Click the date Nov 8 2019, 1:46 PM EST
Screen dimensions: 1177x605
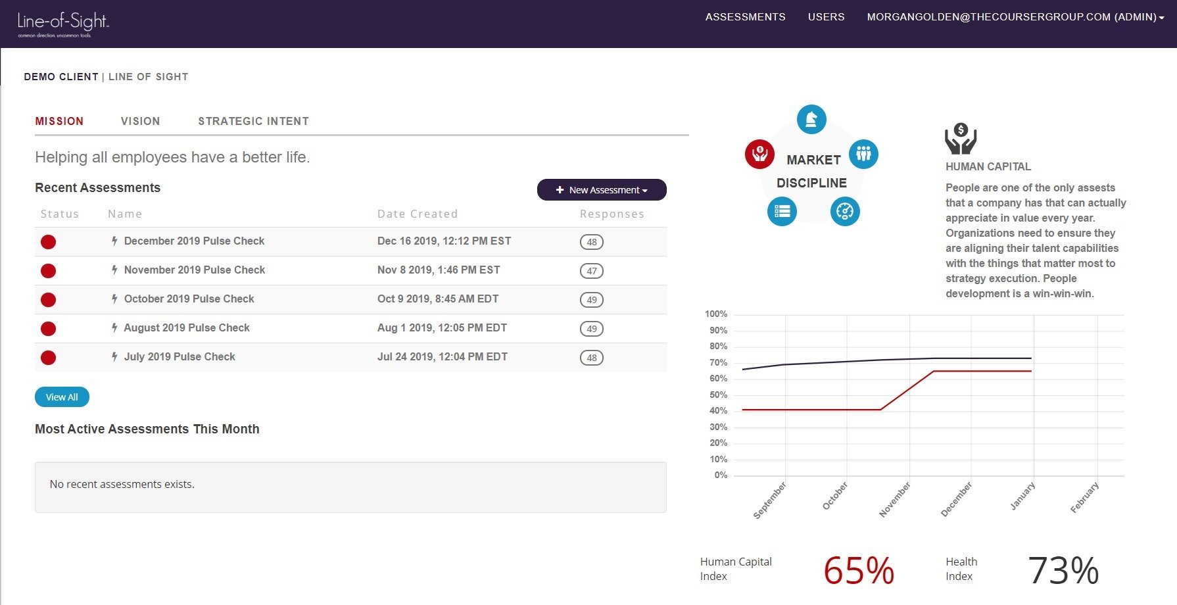point(439,270)
